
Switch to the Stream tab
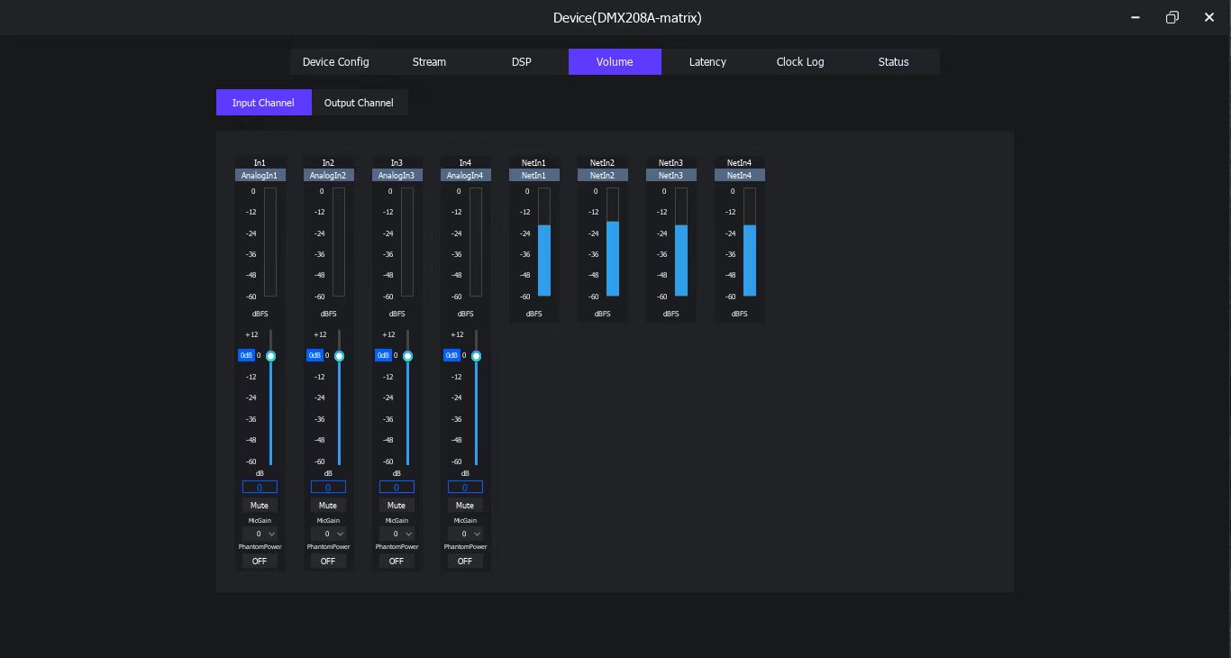coord(429,61)
